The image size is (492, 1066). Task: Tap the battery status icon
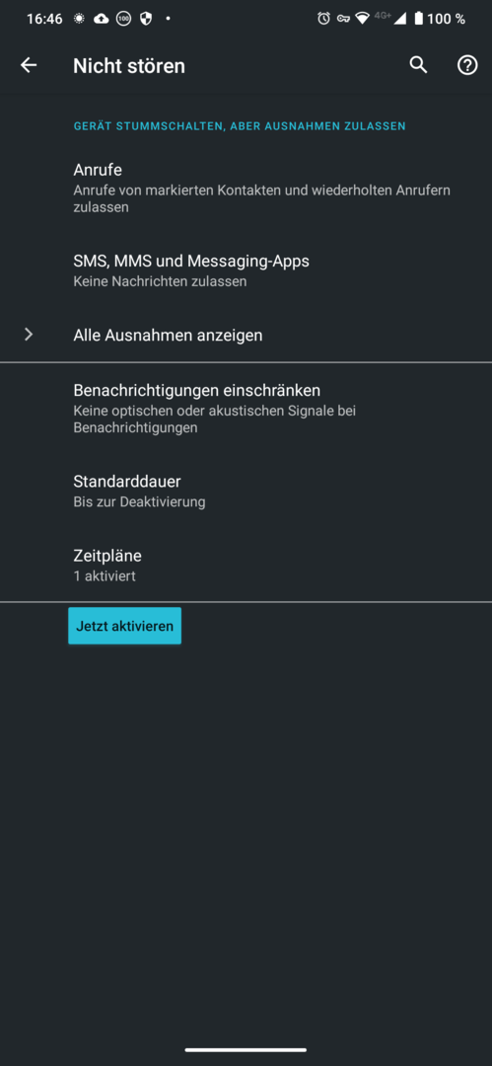click(x=419, y=19)
